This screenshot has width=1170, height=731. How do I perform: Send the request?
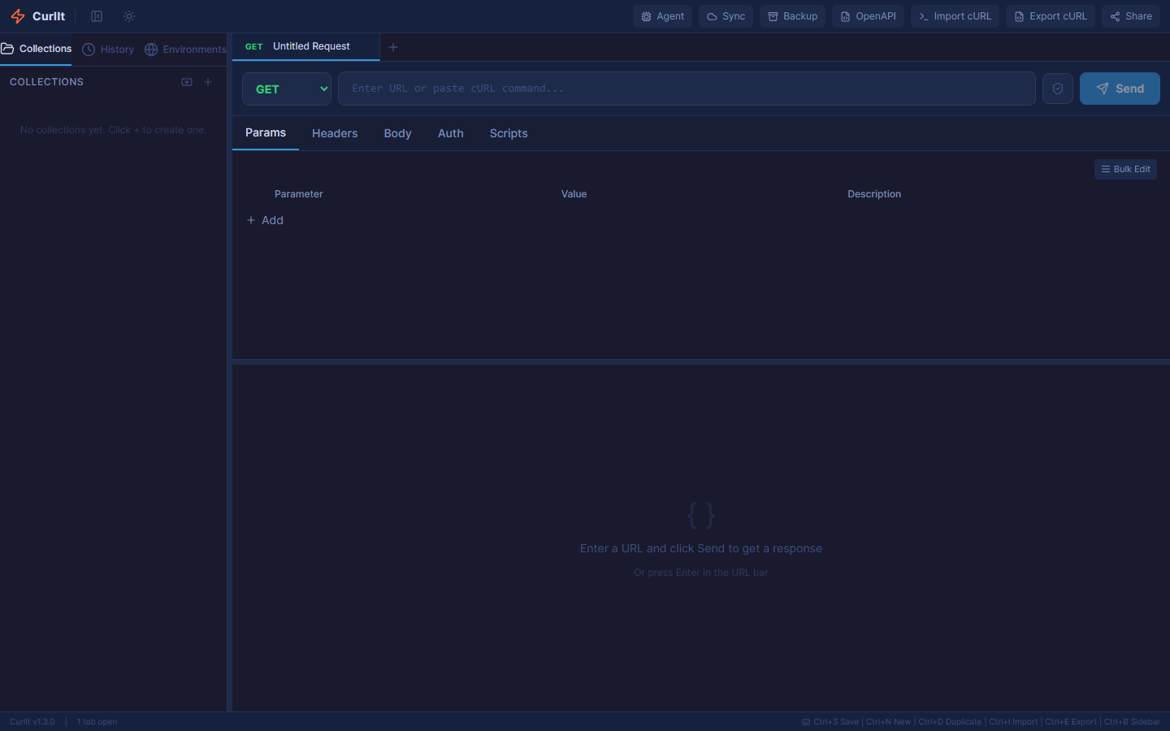click(1120, 89)
